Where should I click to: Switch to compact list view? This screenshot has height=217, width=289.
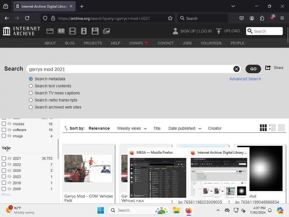click(x=281, y=128)
